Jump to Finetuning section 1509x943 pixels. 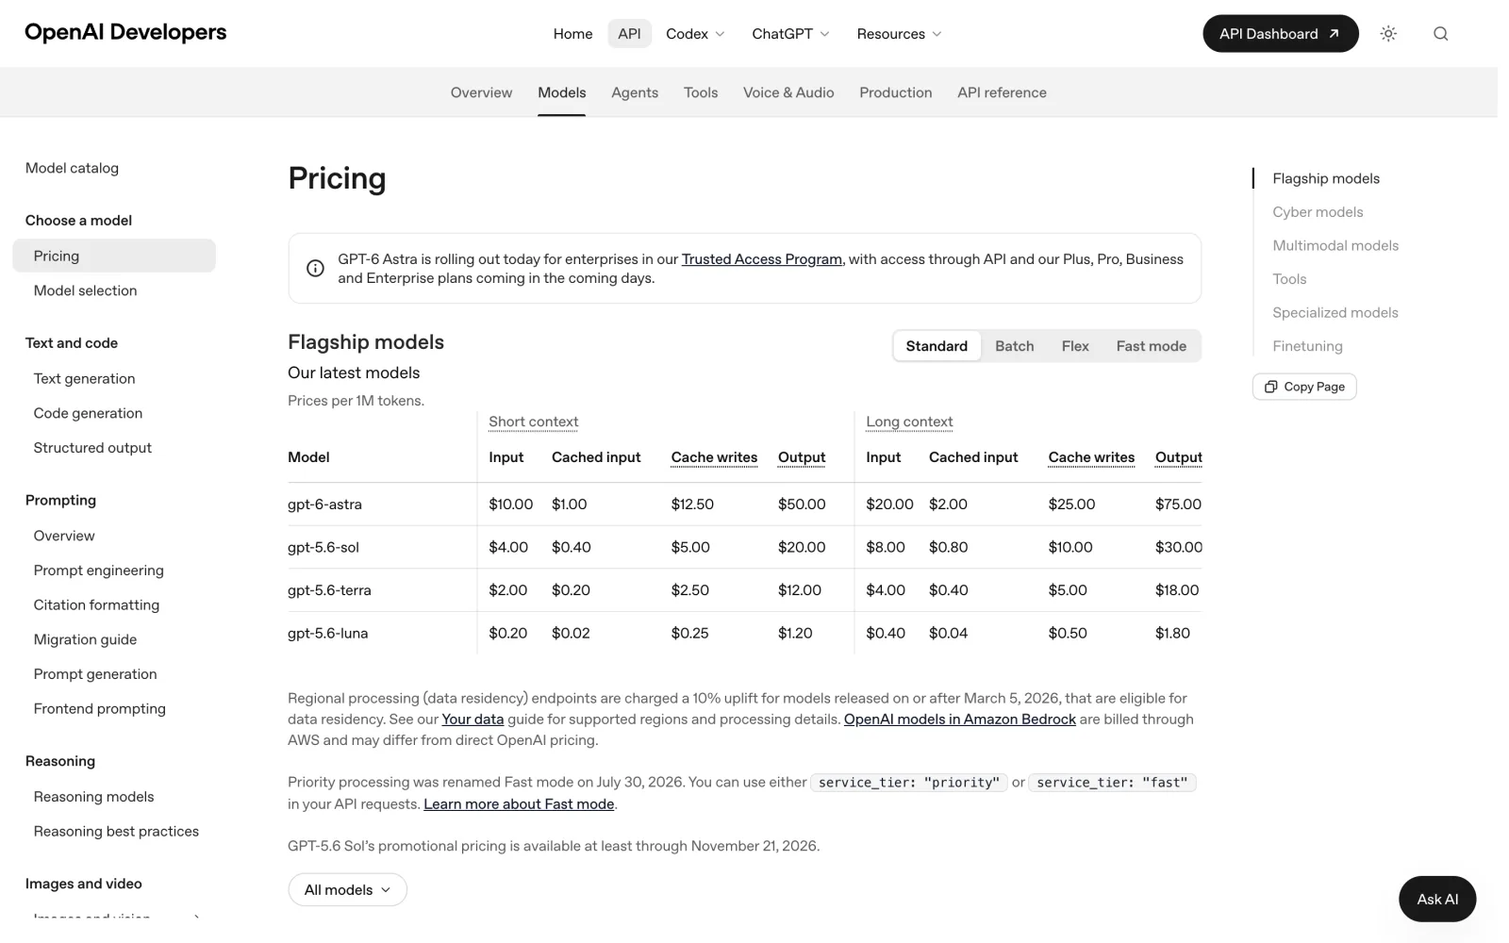point(1307,346)
